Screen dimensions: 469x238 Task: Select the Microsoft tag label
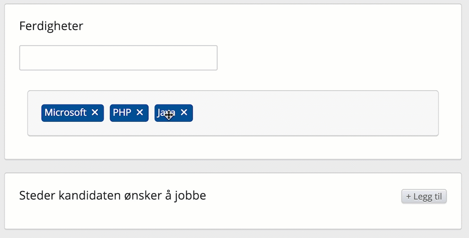tap(66, 113)
